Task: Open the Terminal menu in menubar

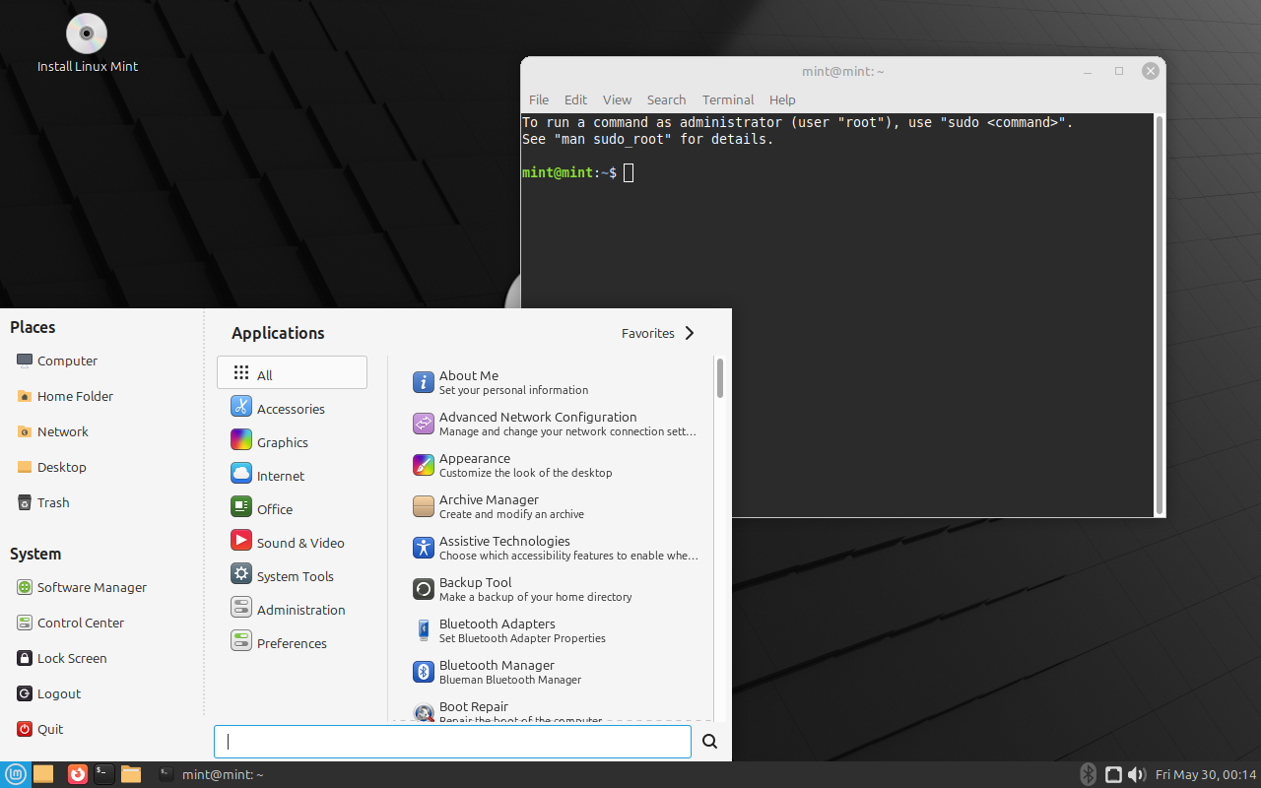Action: tap(728, 99)
